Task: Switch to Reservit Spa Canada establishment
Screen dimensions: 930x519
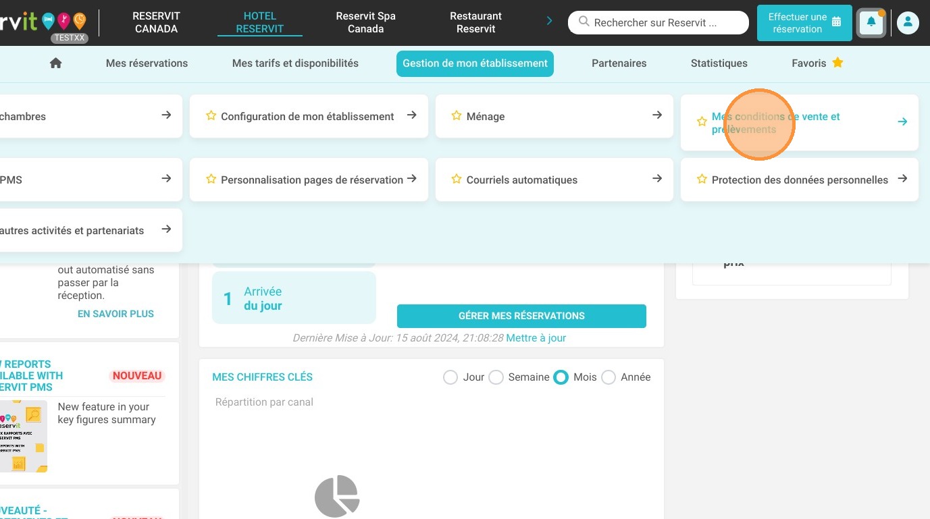Action: pyautogui.click(x=366, y=22)
